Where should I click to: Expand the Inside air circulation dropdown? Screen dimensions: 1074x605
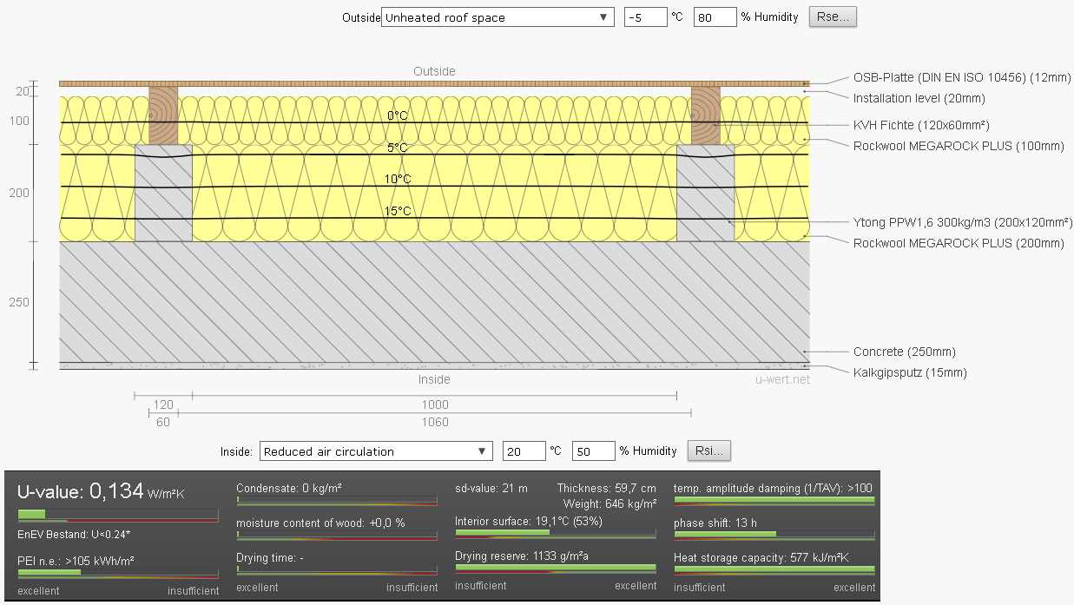376,451
